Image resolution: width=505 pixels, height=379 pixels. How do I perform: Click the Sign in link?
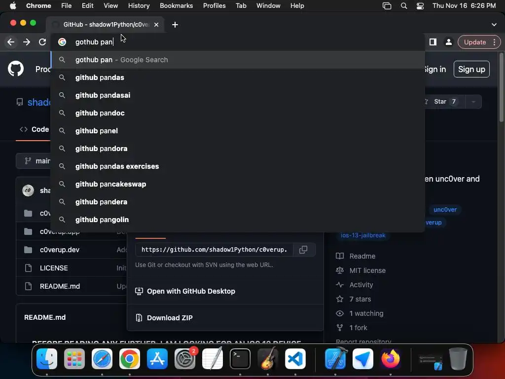point(435,69)
